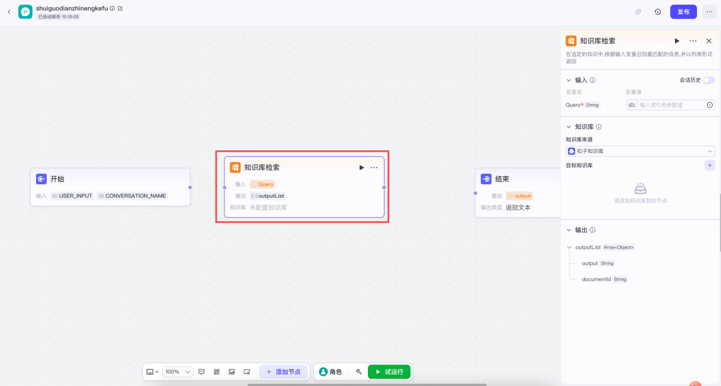Open info icon beside shuiguodianzhinengkefu title
This screenshot has height=386, width=721.
pyautogui.click(x=112, y=8)
